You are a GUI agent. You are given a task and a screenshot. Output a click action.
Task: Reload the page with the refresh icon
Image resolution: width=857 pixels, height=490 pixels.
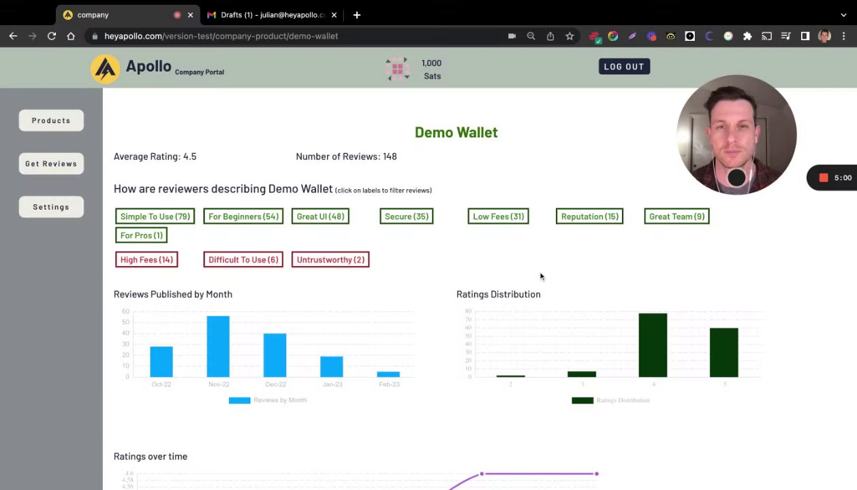click(x=52, y=36)
